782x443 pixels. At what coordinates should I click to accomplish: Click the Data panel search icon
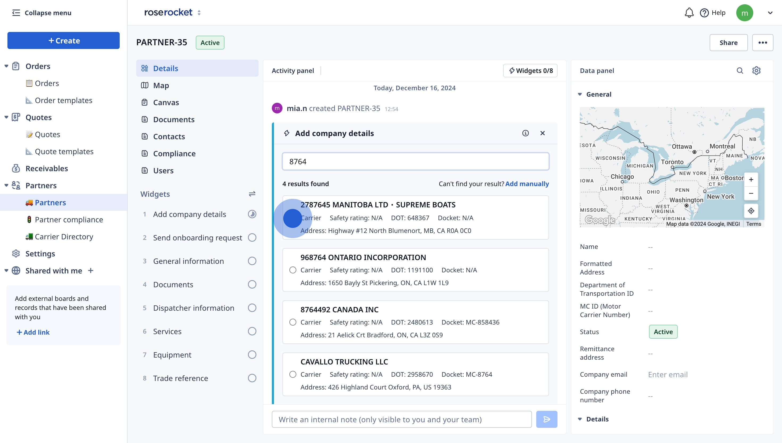coord(740,71)
